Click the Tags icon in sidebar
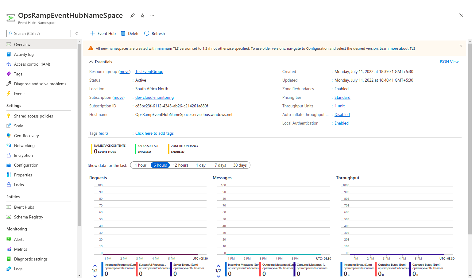 [9, 74]
